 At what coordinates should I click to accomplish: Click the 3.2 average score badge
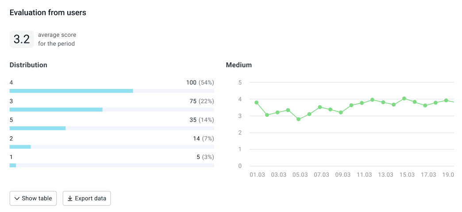click(22, 39)
